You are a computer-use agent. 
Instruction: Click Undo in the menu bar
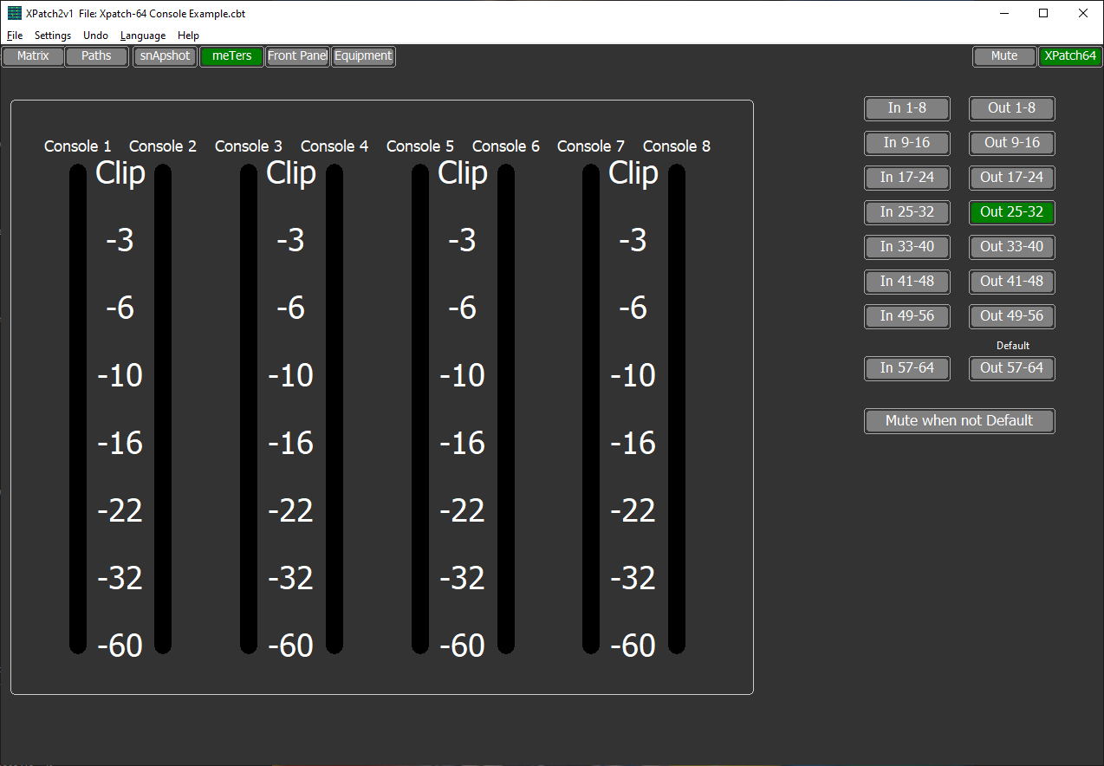click(x=95, y=36)
